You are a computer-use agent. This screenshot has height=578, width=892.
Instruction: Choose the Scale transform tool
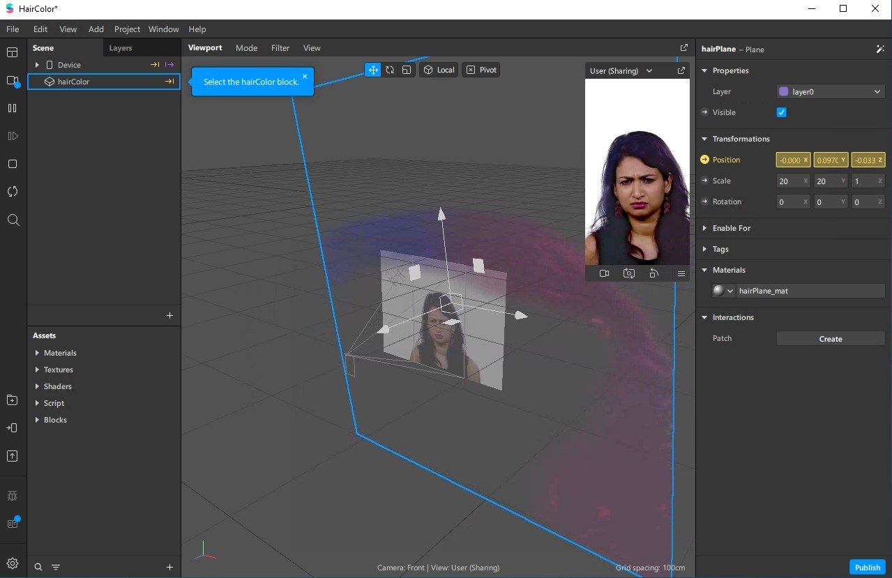click(407, 70)
